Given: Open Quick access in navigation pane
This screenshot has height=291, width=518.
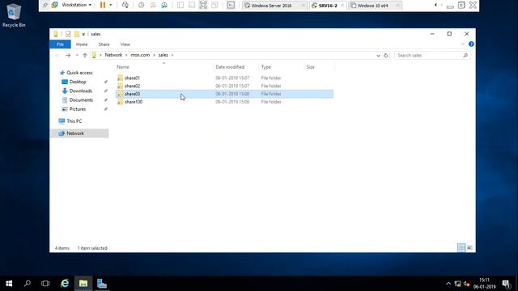Looking at the screenshot, I should click(79, 73).
